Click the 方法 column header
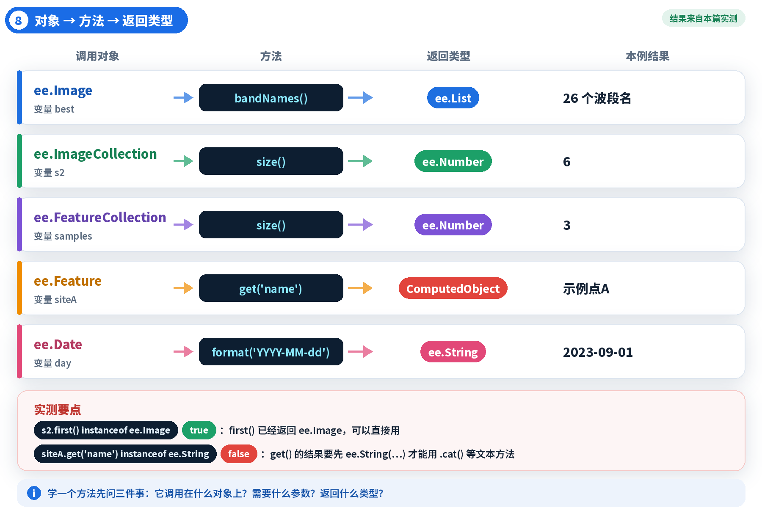Screen dimensions: 762x519 pyautogui.click(x=271, y=56)
